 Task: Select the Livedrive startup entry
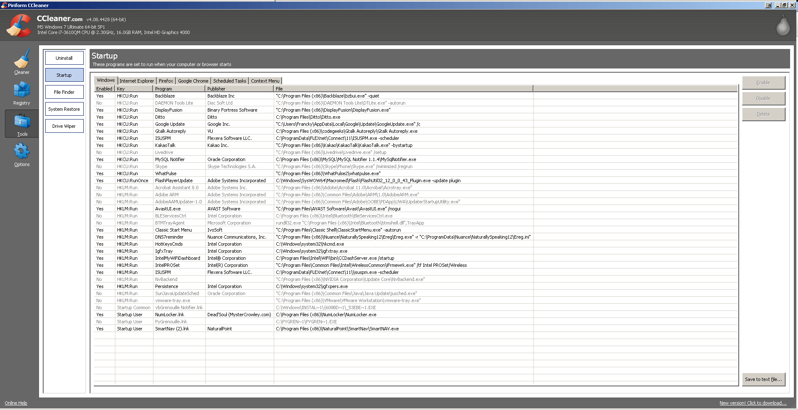[416, 152]
